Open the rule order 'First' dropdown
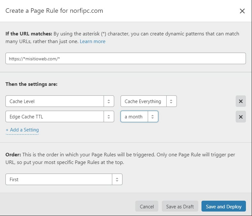Image resolution: width=252 pixels, height=216 pixels. (x=64, y=179)
